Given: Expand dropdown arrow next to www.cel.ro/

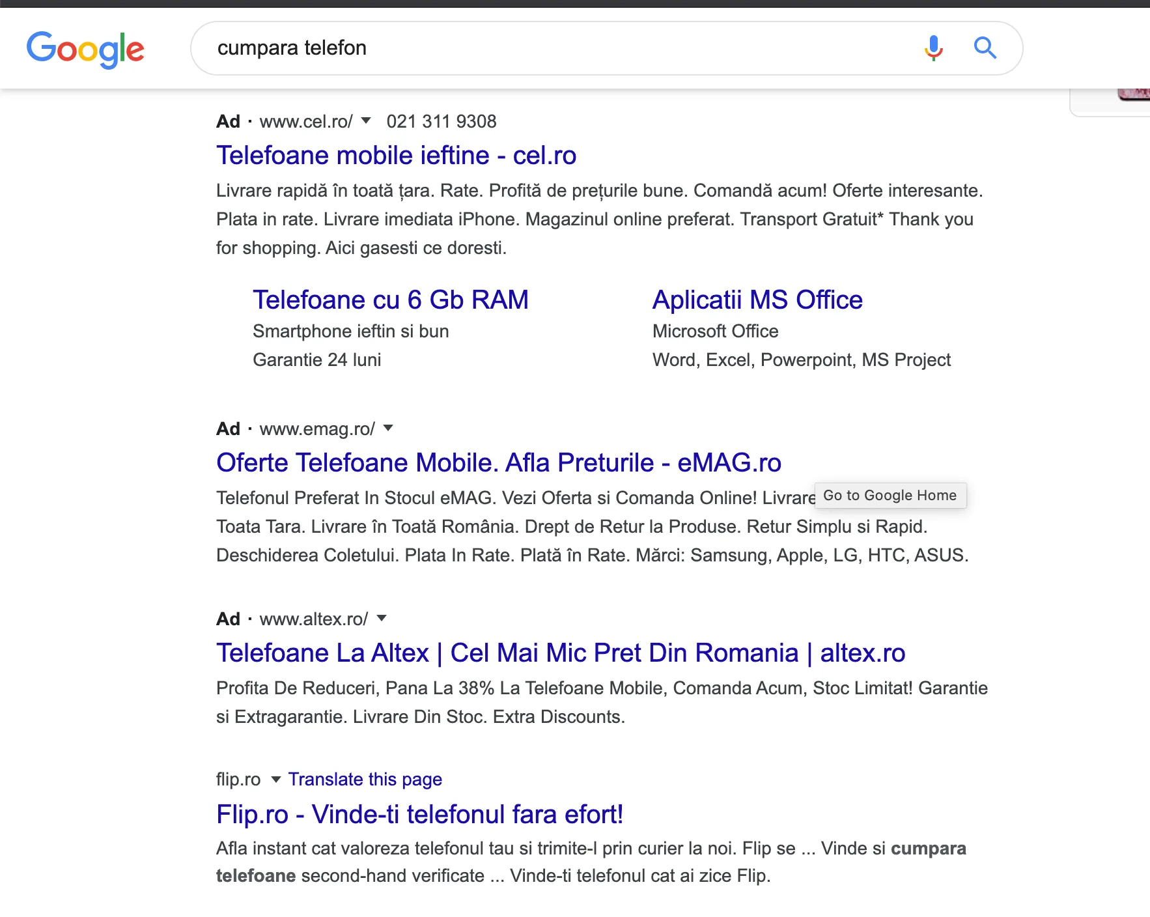Looking at the screenshot, I should [366, 120].
